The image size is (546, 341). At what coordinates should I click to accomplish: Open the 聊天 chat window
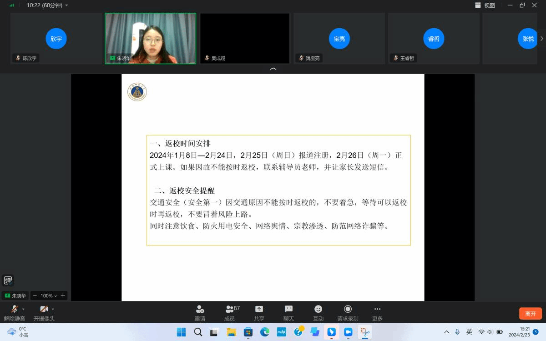[288, 313]
